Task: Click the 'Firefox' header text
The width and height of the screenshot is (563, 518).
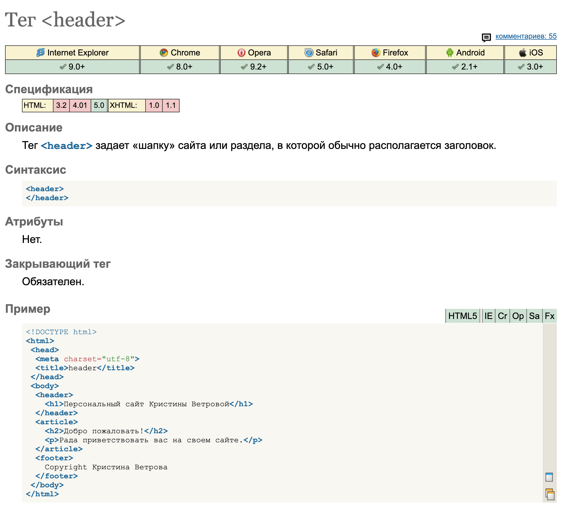Action: click(x=395, y=53)
